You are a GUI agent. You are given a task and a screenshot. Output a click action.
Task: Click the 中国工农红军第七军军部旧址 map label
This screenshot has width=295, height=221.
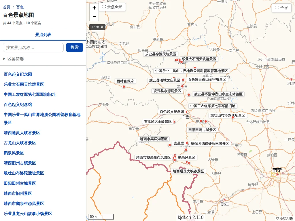coord(213,106)
